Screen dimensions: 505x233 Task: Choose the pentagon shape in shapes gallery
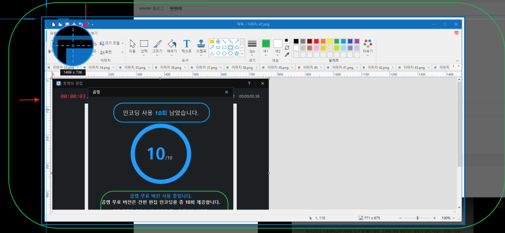tap(224, 53)
